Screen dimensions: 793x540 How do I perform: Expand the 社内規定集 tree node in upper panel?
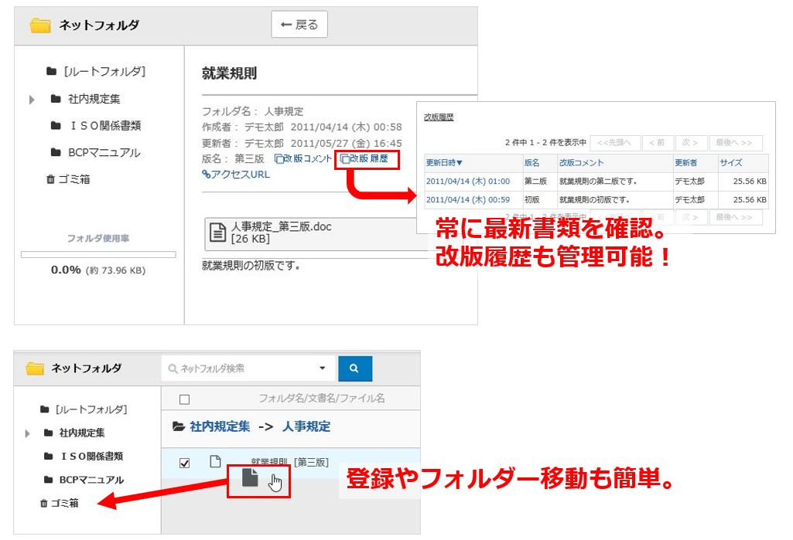[32, 100]
